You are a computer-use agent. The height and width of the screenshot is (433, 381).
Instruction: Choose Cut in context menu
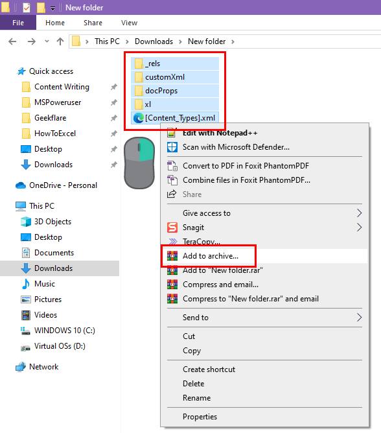click(189, 336)
